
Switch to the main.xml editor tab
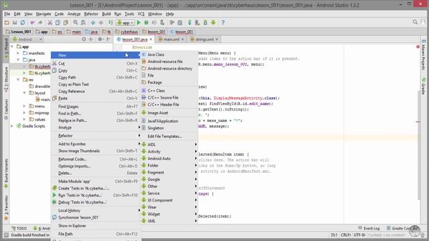[x=172, y=39]
